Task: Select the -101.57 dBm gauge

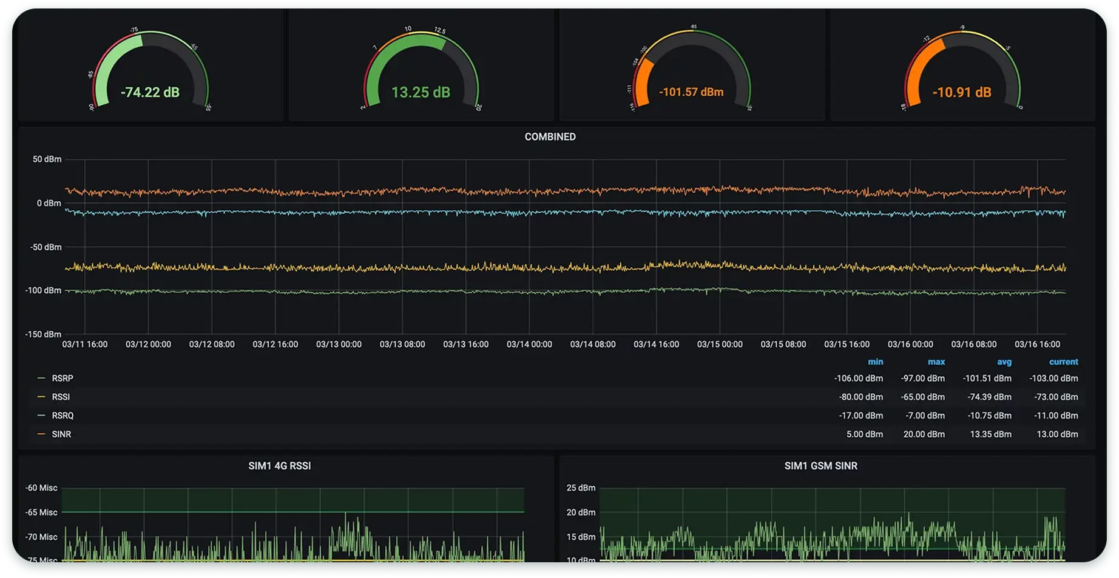Action: (x=691, y=68)
